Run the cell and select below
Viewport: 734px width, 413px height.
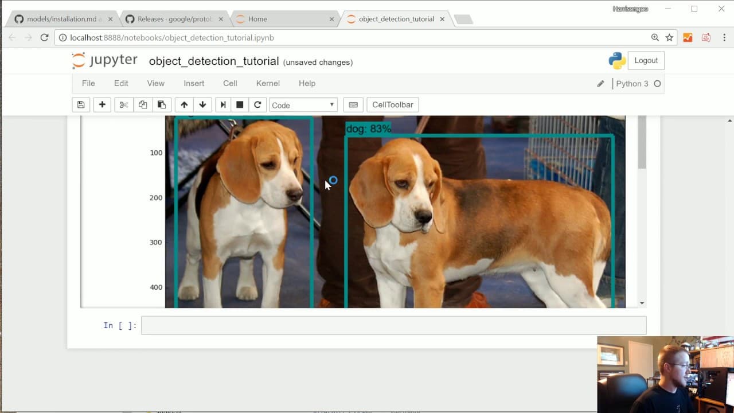click(223, 105)
